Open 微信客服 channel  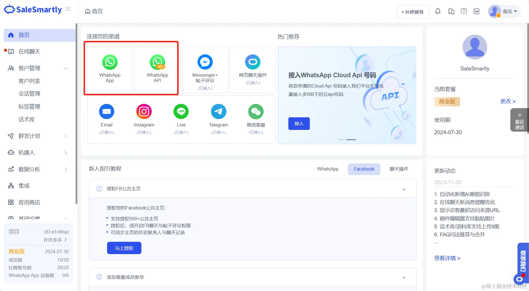tap(256, 119)
